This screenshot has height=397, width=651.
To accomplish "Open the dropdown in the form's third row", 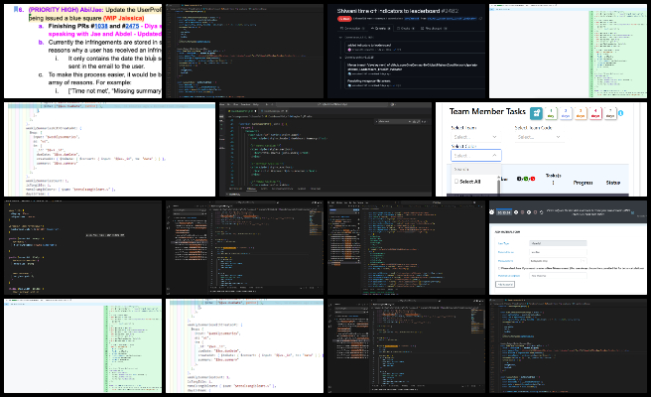I will [558, 261].
